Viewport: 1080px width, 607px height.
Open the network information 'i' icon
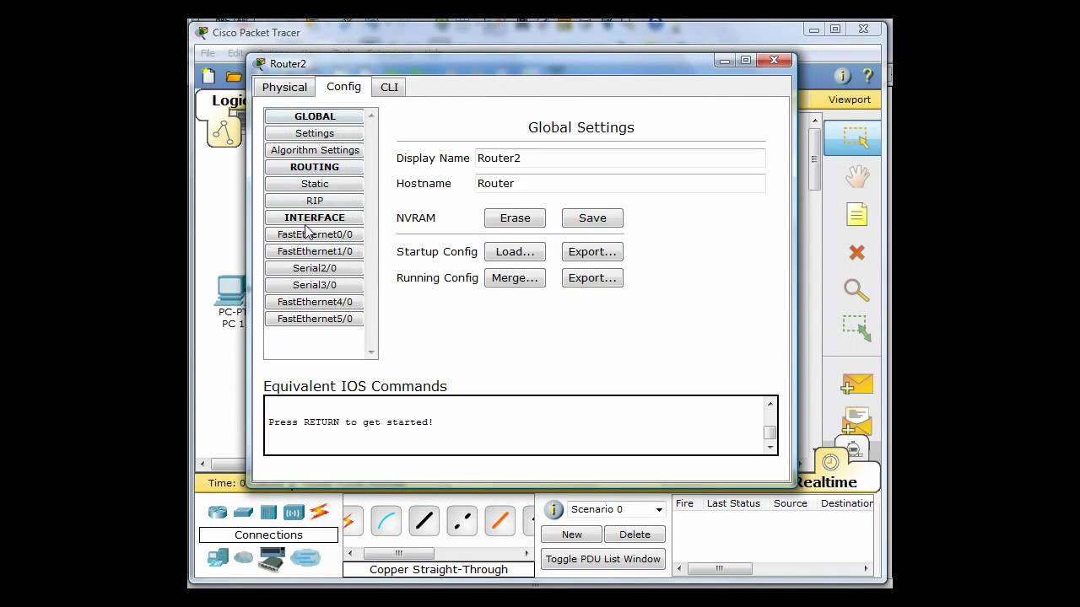point(842,76)
